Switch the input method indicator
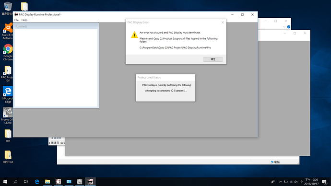The height and width of the screenshot is (186, 331). [301, 182]
